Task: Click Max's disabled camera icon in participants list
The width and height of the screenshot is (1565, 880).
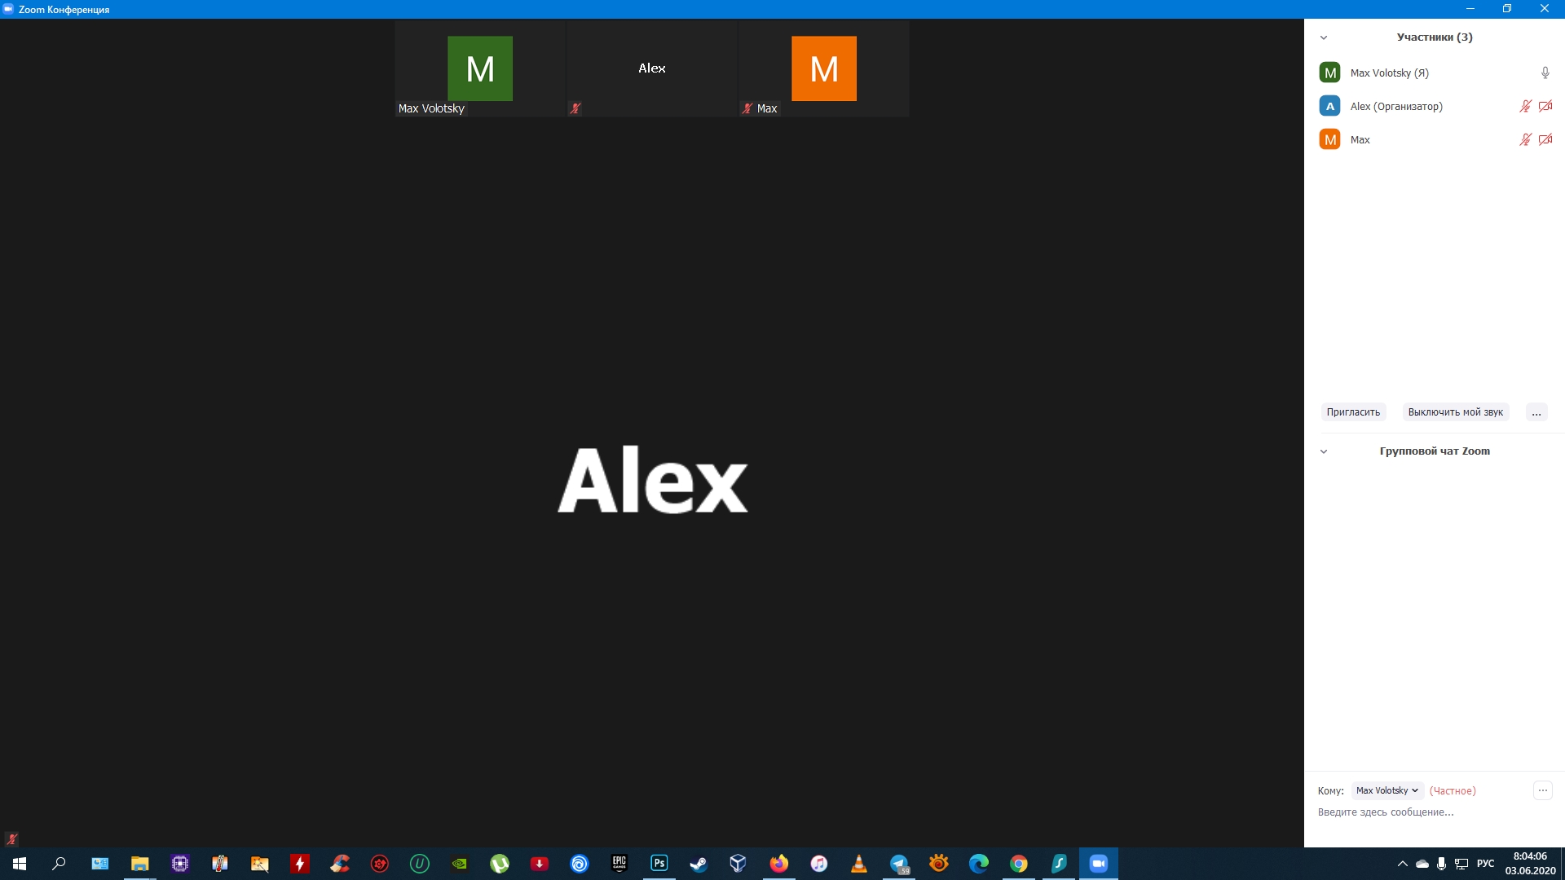Action: [1545, 139]
